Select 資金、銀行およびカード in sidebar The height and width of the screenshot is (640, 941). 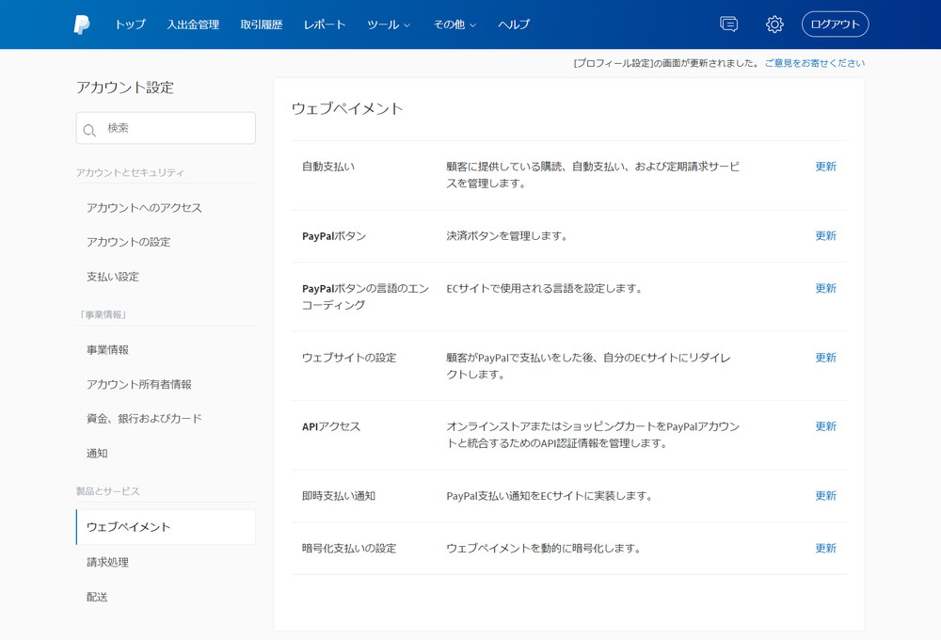144,419
